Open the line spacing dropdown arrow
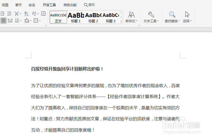Screen dimensions: 212x139 [21, 21]
